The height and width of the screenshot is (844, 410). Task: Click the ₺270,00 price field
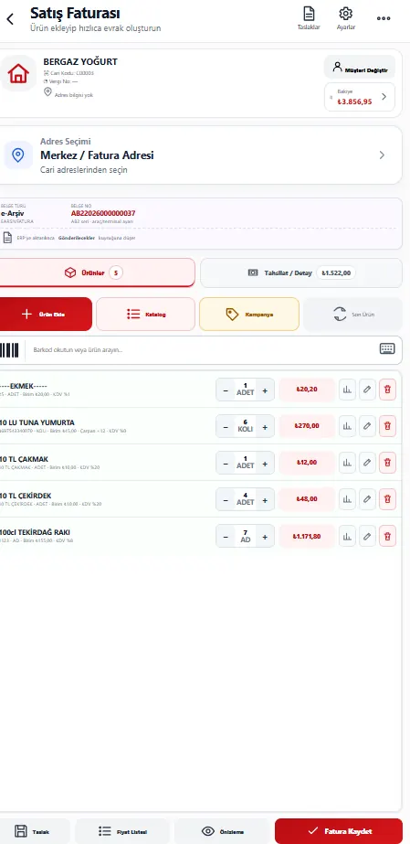tap(307, 426)
